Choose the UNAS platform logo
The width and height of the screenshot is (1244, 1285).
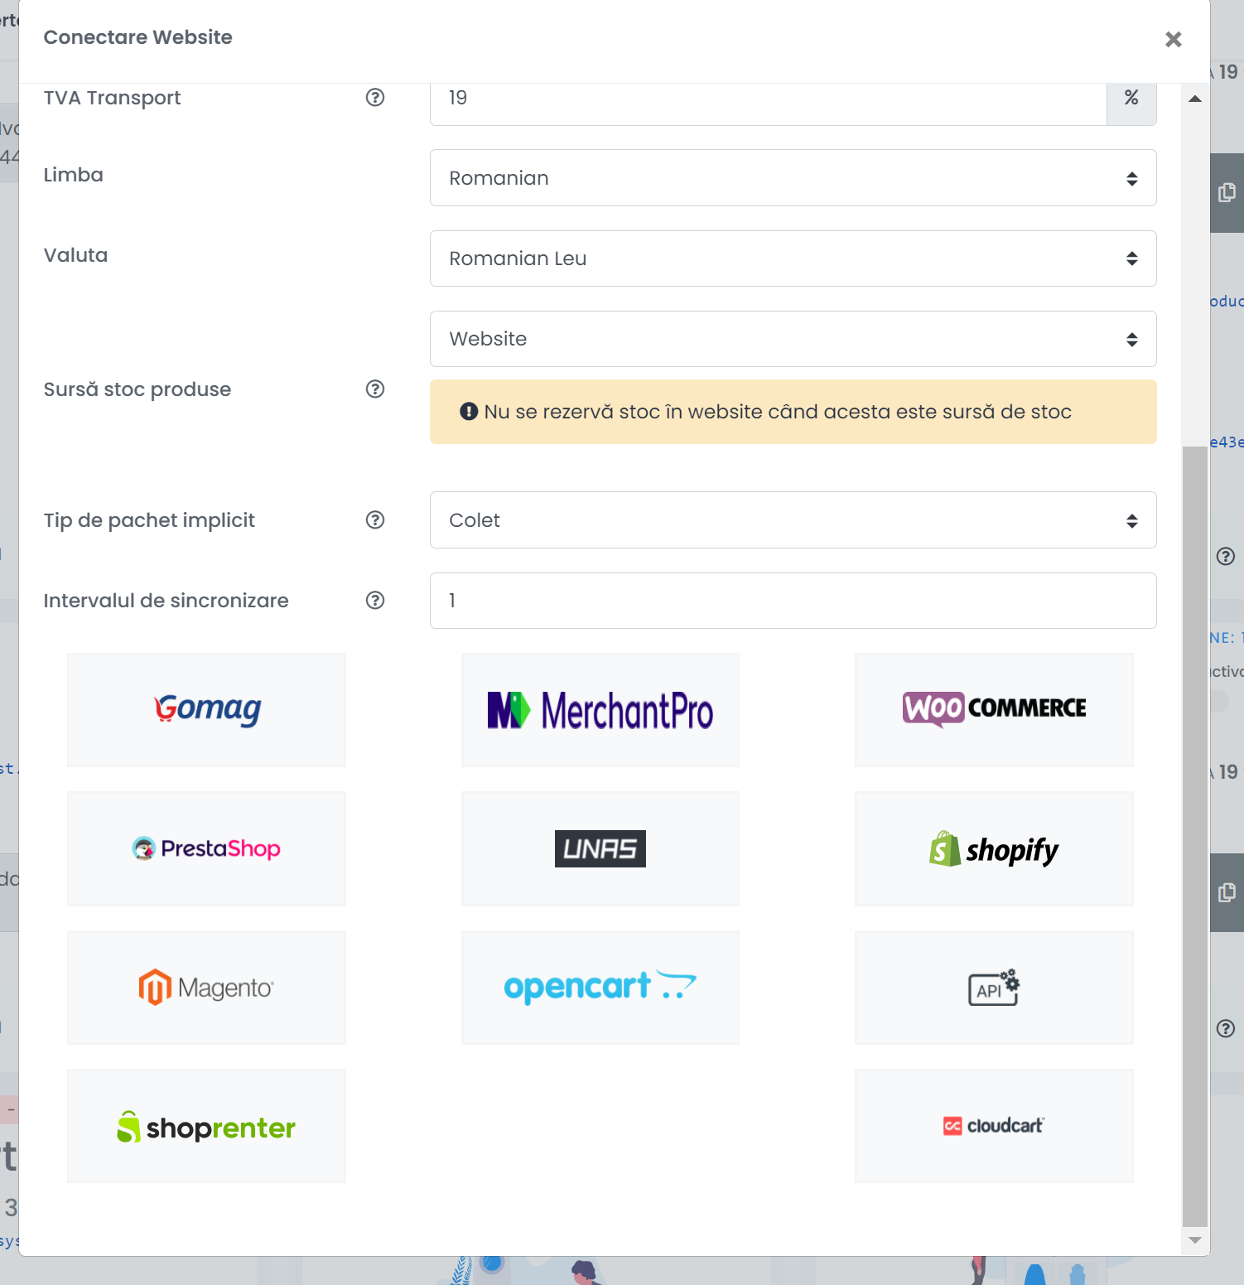(600, 848)
